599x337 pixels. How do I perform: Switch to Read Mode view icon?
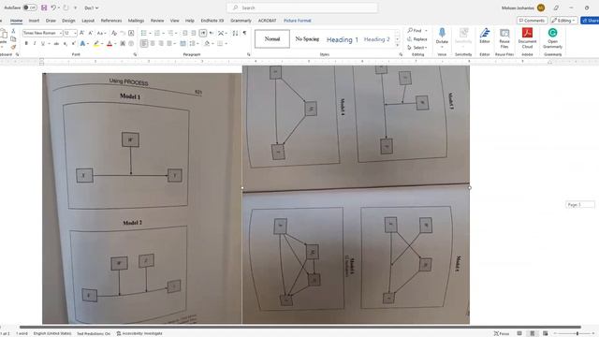point(519,333)
